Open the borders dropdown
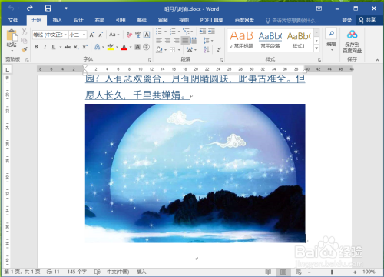Screen dimensions: 384x277 (179, 50)
